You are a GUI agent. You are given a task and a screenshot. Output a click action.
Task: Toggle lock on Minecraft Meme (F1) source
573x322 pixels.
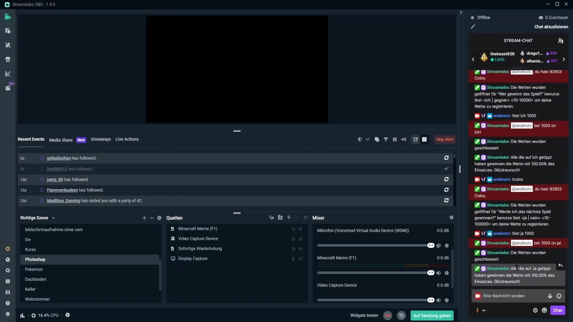(293, 229)
